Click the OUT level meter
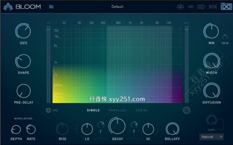This screenshot has width=233, height=145. 187,64
